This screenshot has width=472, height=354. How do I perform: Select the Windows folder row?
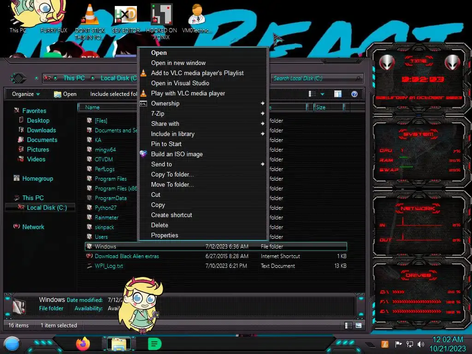pos(216,246)
